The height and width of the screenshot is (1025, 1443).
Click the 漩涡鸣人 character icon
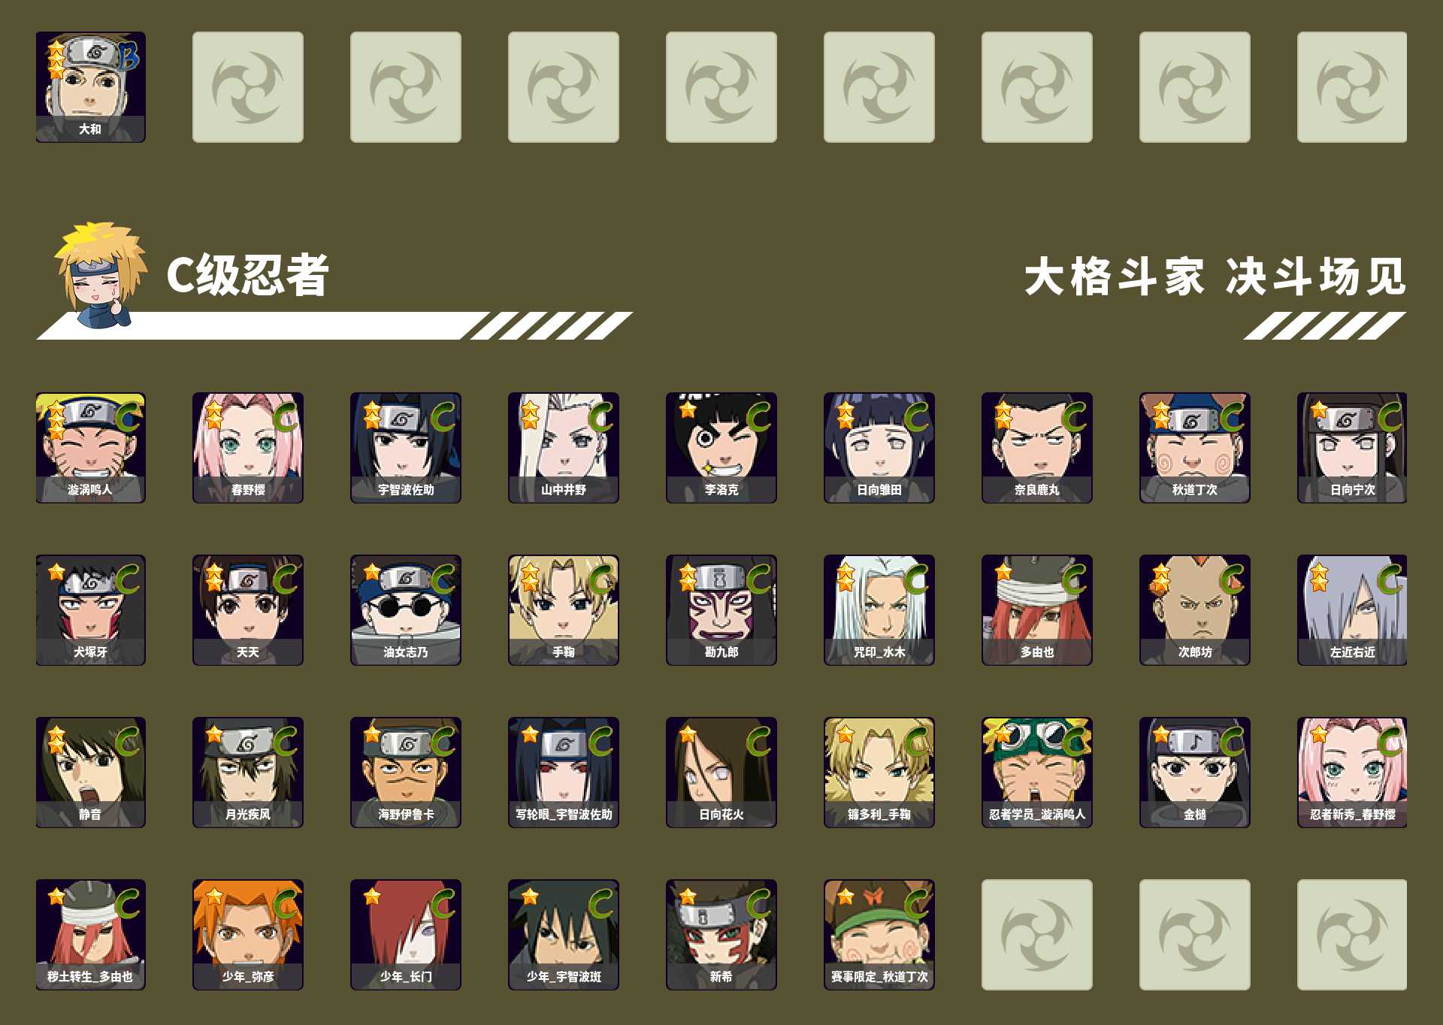point(90,448)
